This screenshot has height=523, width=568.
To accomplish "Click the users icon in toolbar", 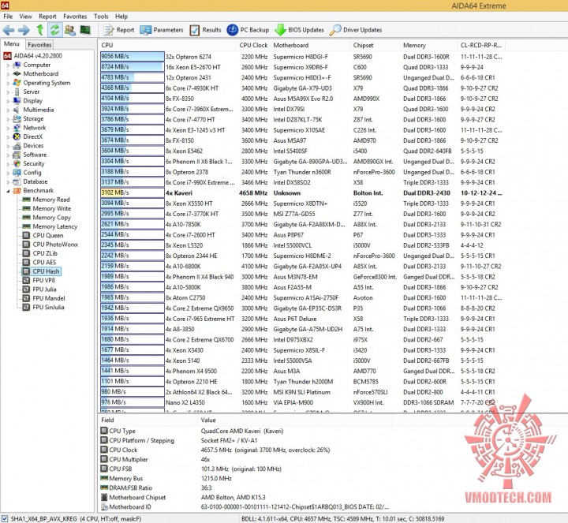I will point(70,30).
